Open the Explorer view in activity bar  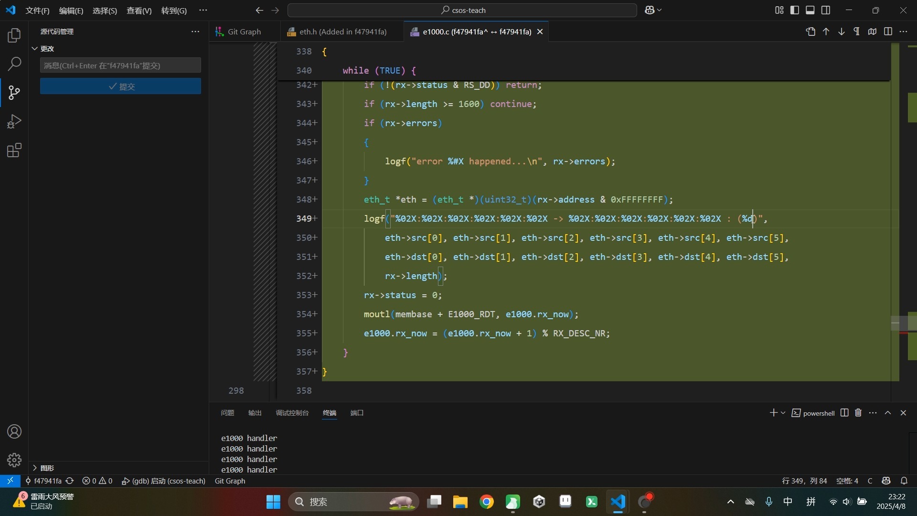point(14,35)
